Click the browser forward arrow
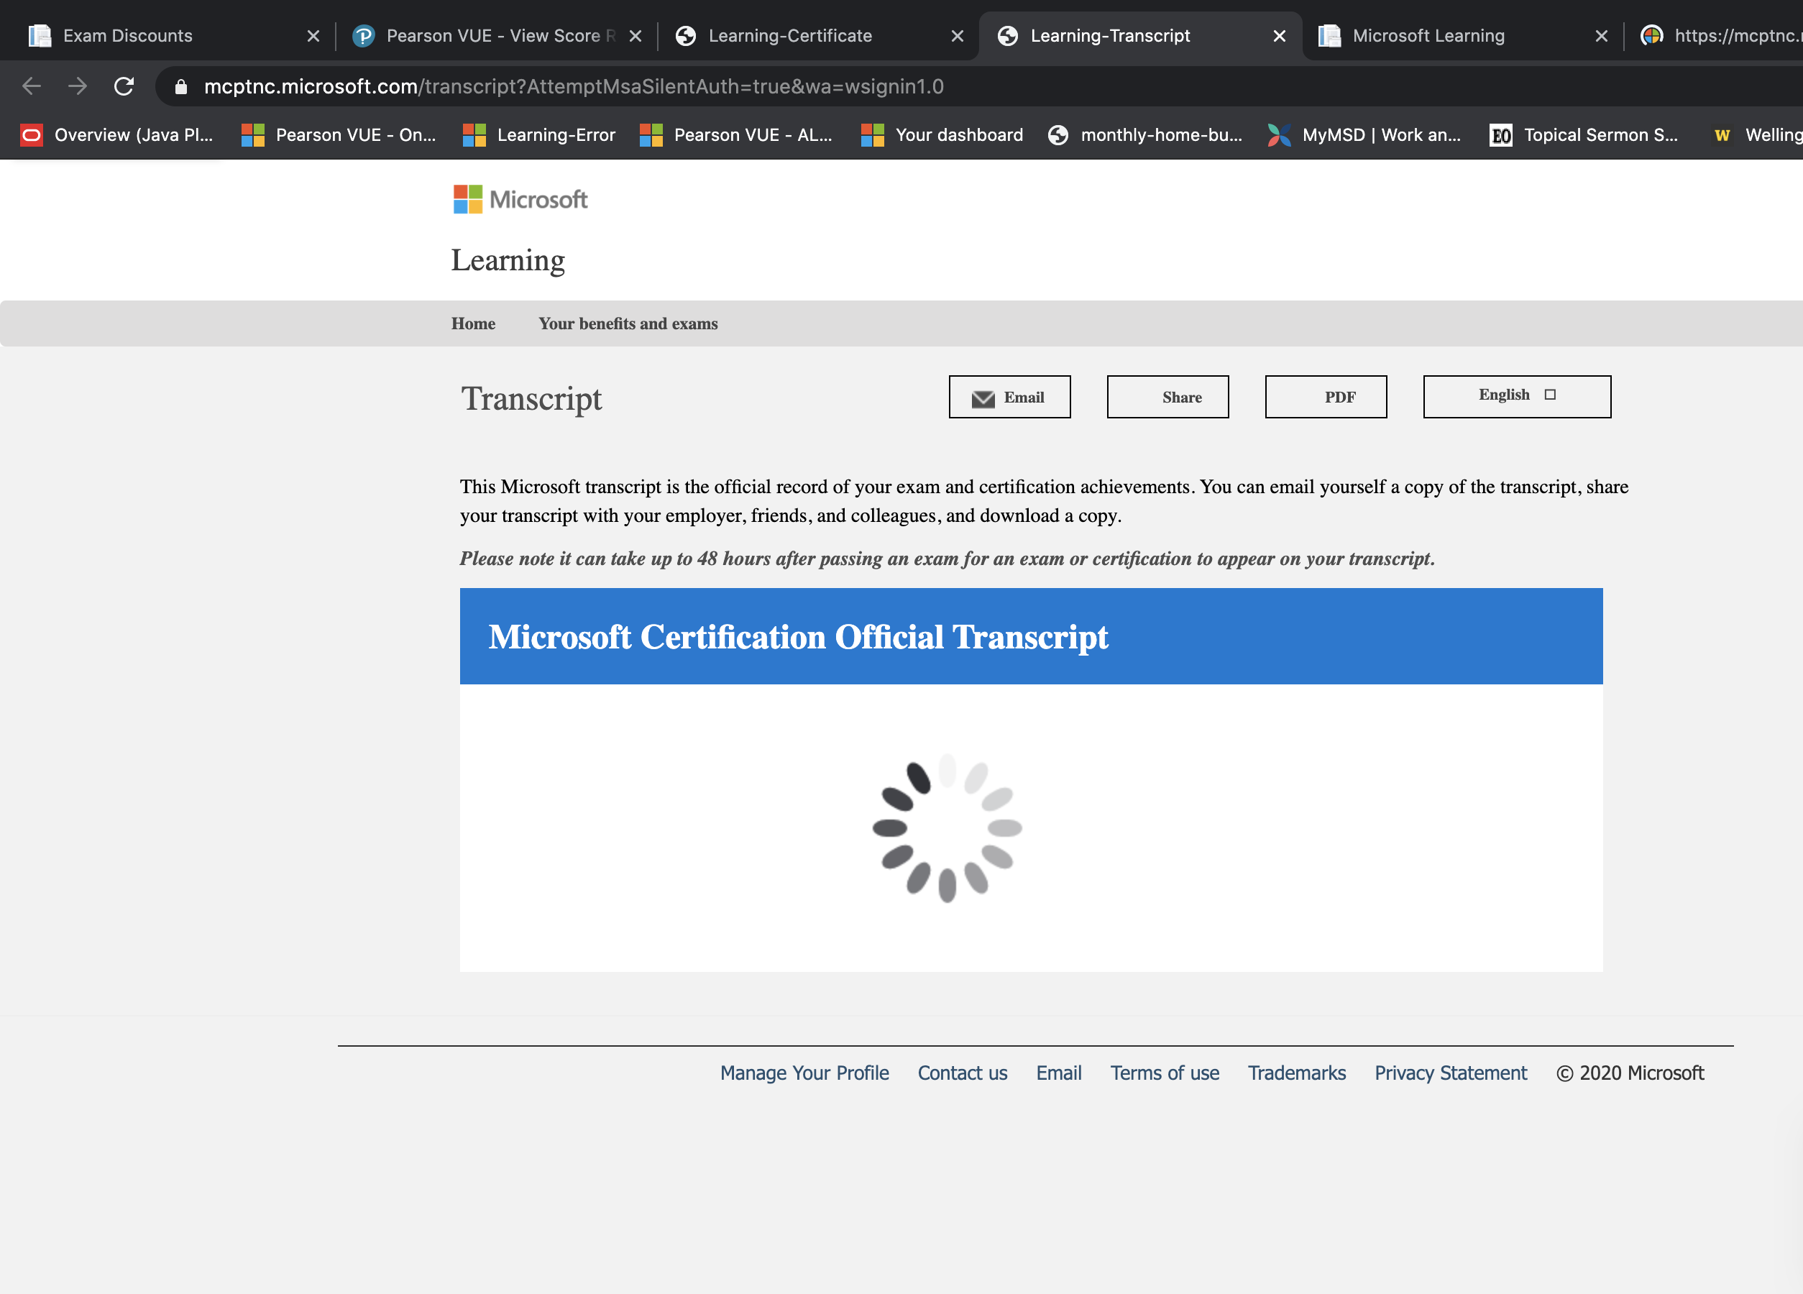 [77, 86]
